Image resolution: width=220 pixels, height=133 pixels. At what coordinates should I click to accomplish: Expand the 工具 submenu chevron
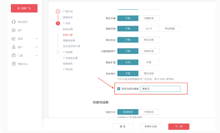pyautogui.click(x=36, y=56)
